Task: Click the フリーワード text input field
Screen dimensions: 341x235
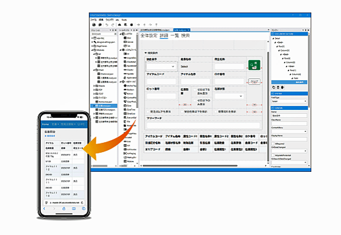Action: point(203,125)
